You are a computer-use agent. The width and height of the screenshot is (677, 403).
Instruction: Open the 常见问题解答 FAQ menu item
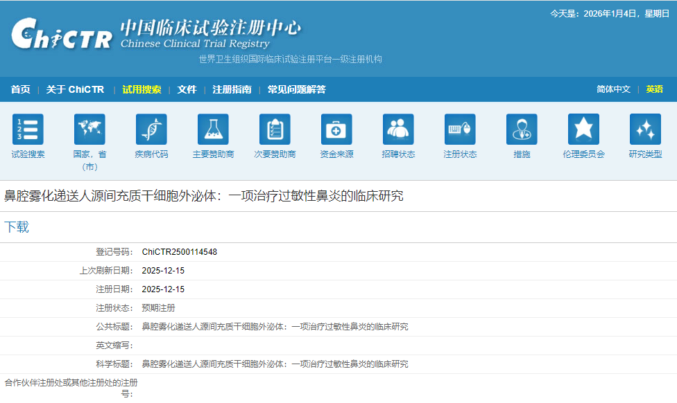coord(296,89)
